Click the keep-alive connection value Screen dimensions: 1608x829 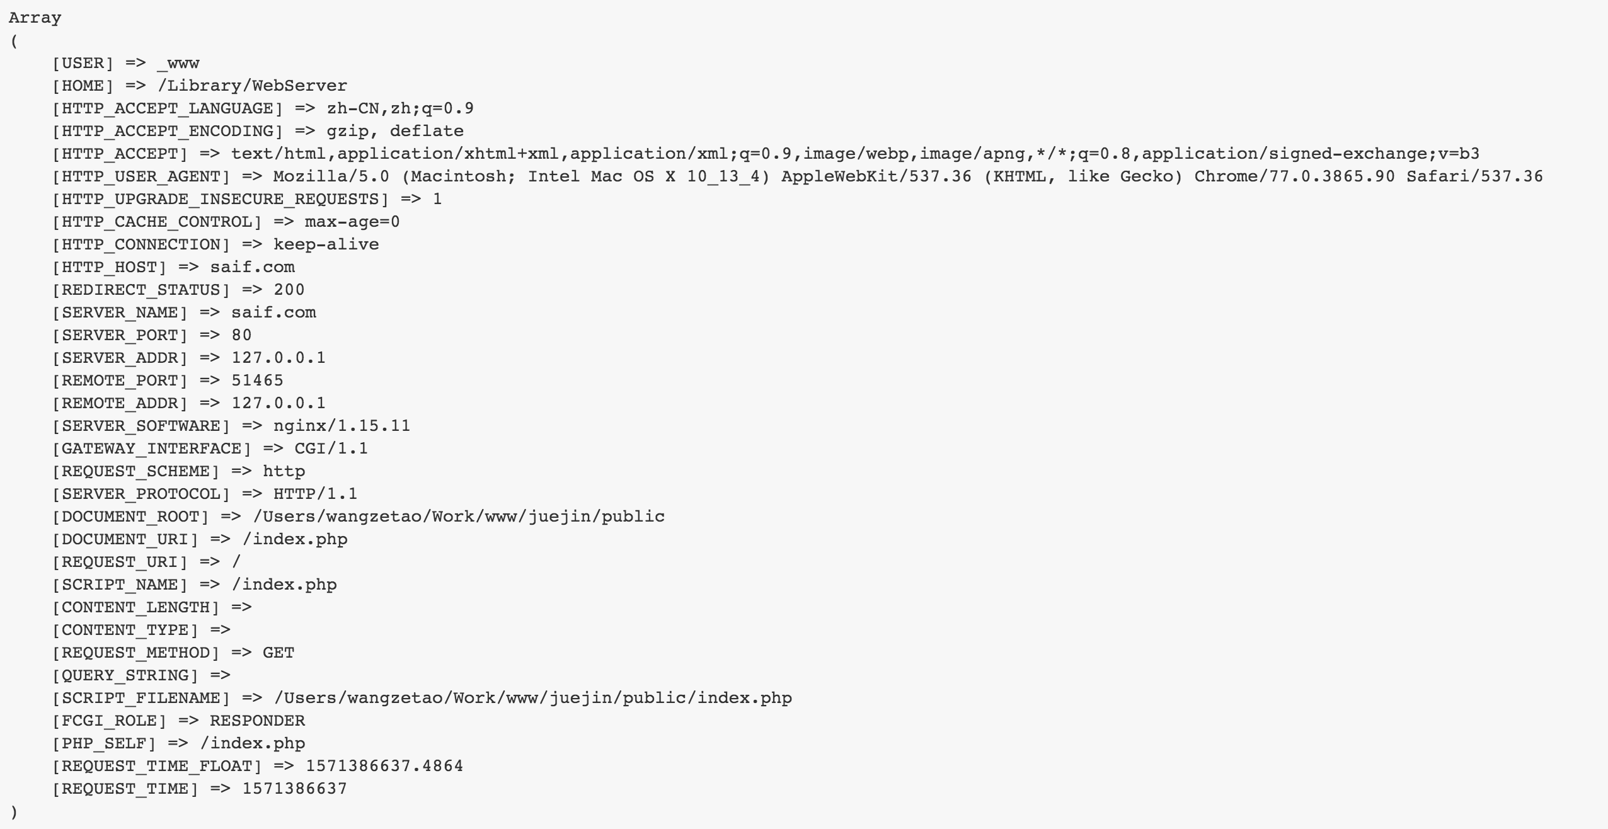point(326,244)
